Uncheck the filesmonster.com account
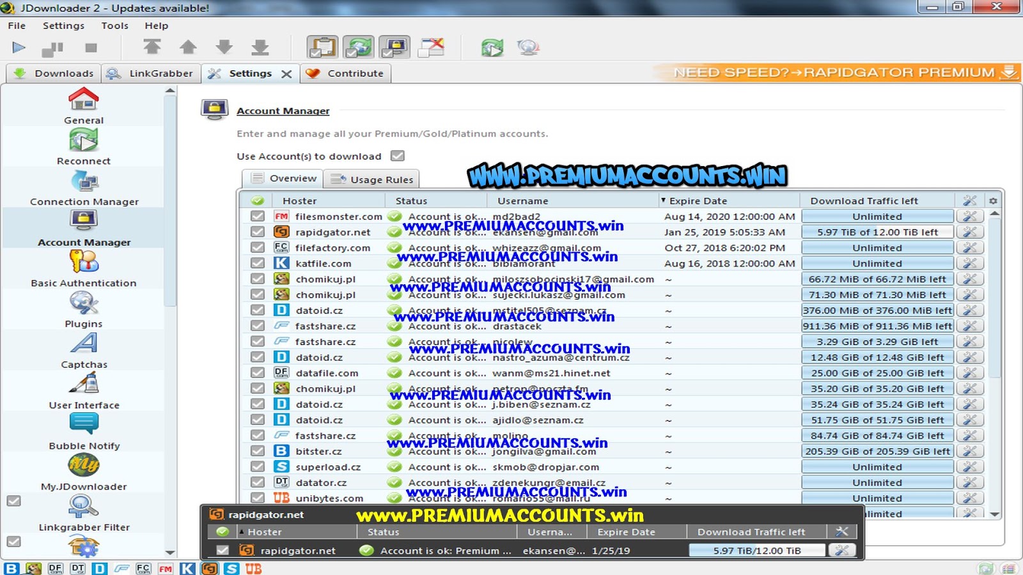Viewport: 1023px width, 575px height. point(257,217)
